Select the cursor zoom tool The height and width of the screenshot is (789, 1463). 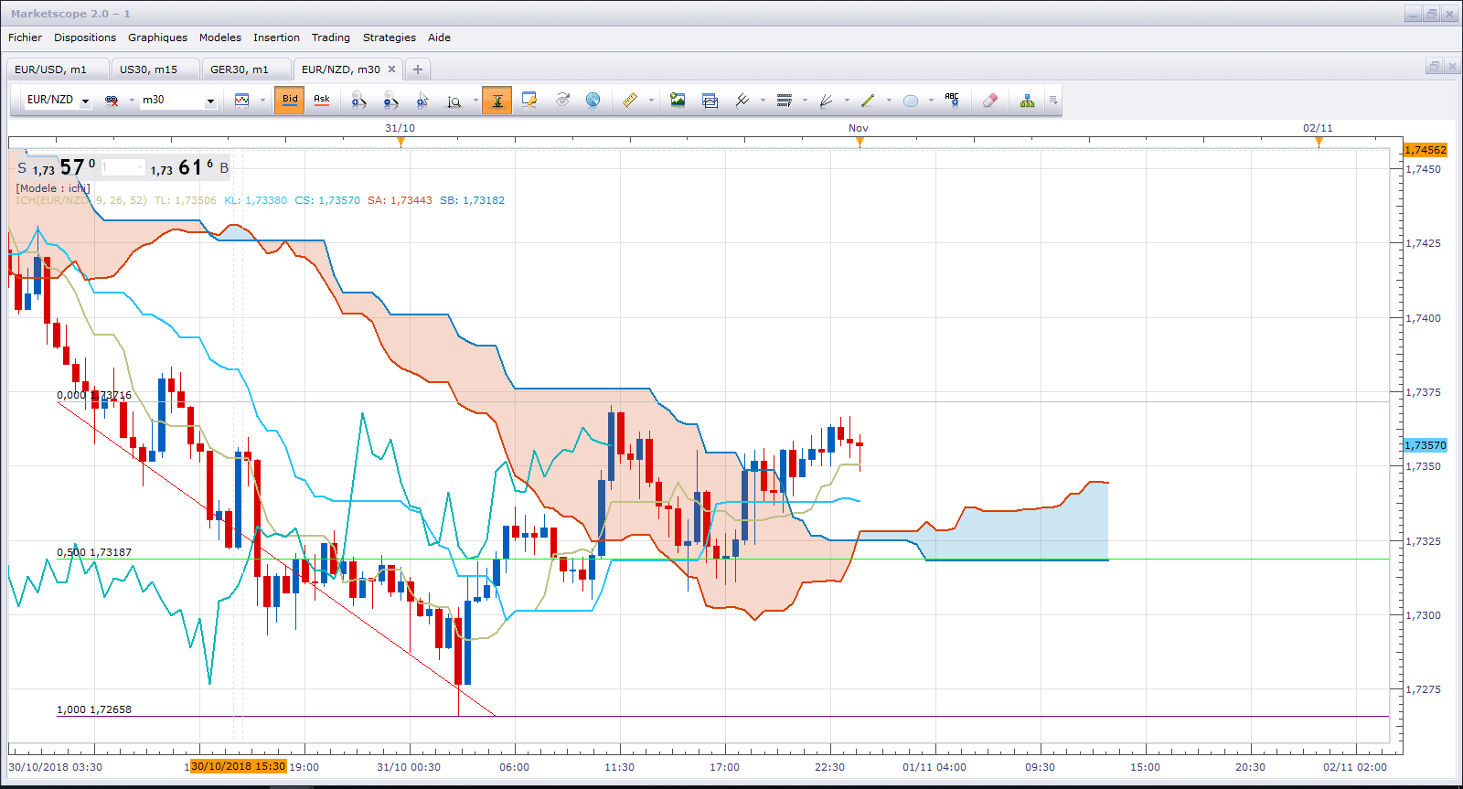422,101
